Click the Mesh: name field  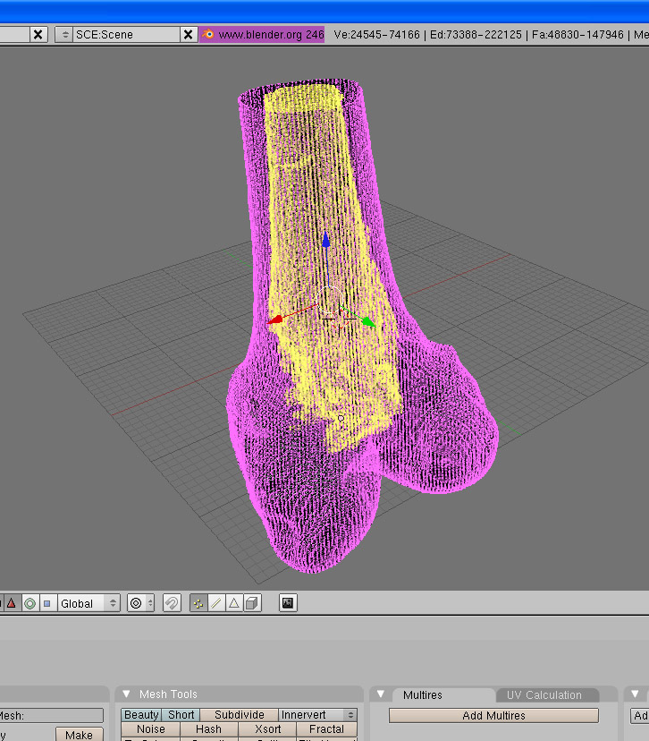[51, 715]
